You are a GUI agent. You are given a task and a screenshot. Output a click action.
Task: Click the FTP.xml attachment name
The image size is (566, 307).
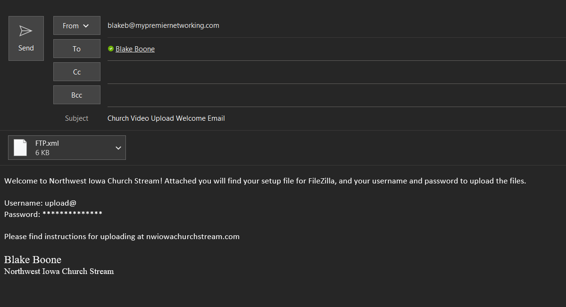tap(47, 143)
